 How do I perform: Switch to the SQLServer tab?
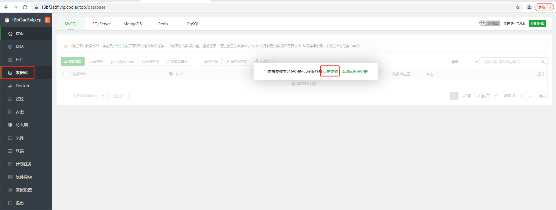tap(101, 24)
